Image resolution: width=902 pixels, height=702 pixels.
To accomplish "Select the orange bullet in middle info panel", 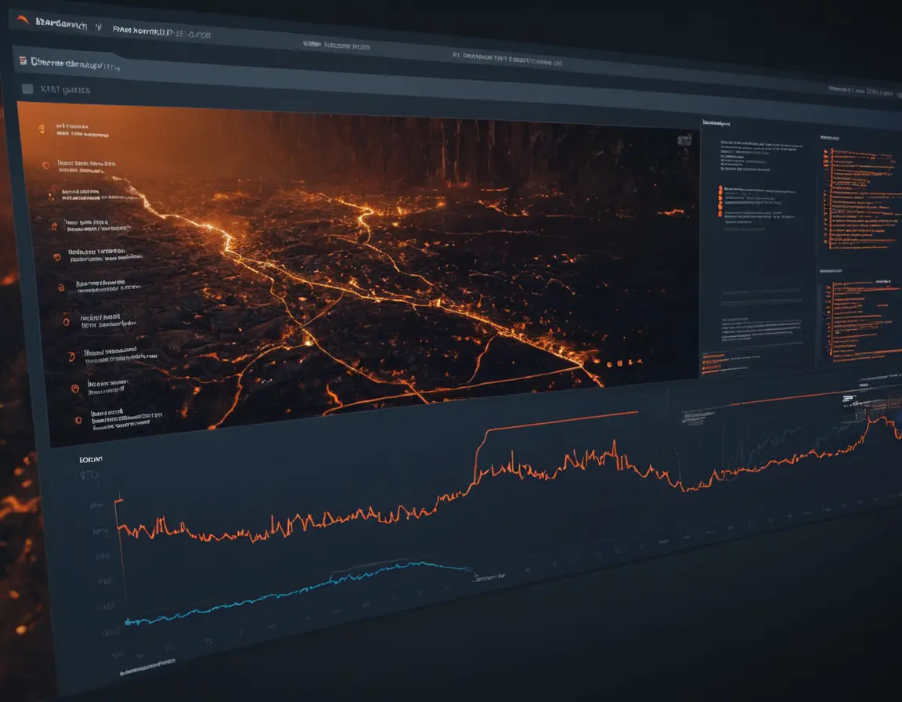I will [717, 190].
